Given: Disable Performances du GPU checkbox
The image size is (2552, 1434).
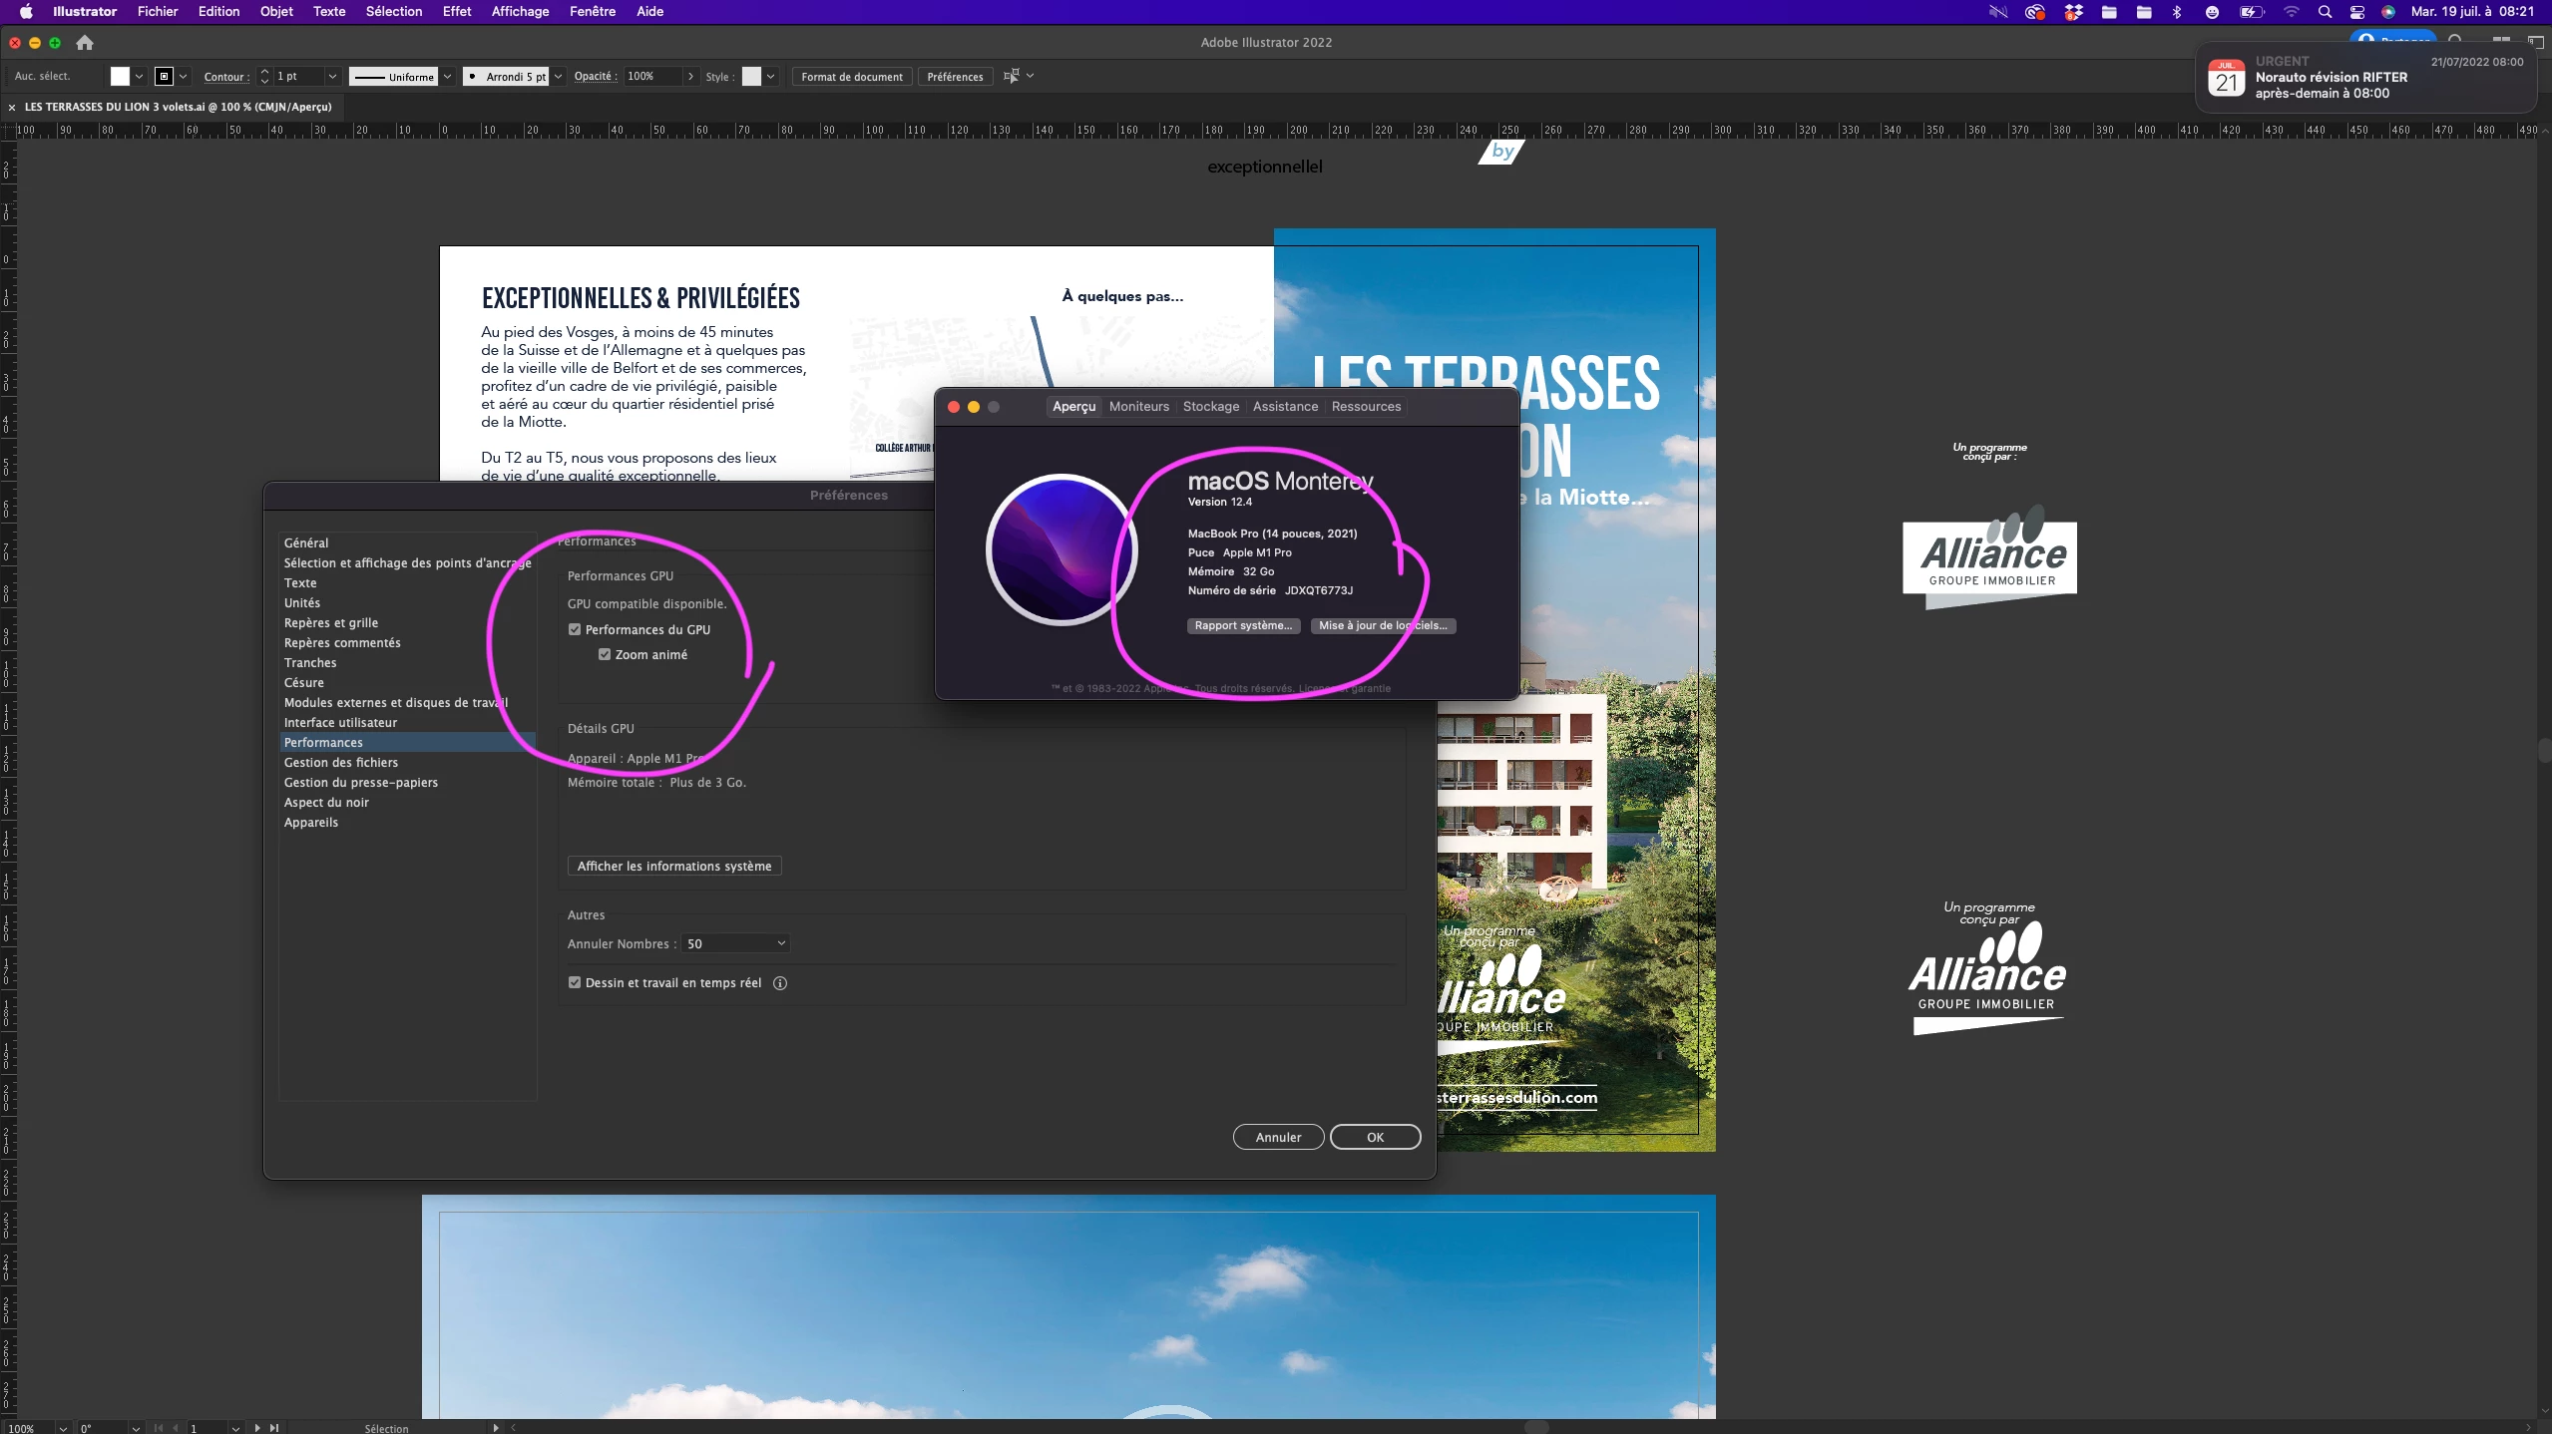Looking at the screenshot, I should tap(575, 630).
